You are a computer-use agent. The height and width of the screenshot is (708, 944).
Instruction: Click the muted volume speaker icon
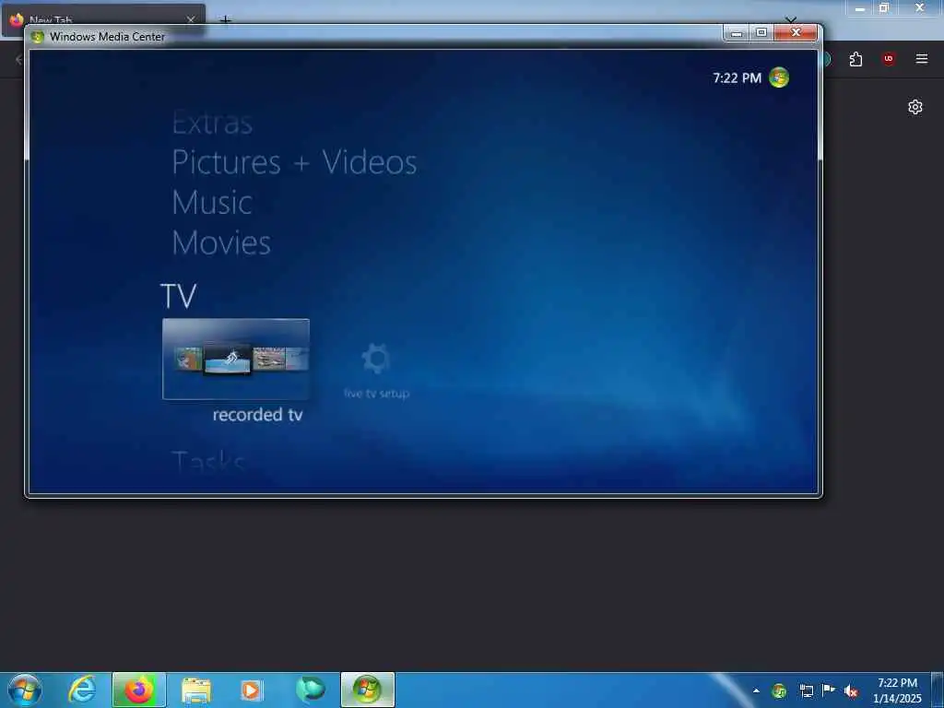(851, 691)
